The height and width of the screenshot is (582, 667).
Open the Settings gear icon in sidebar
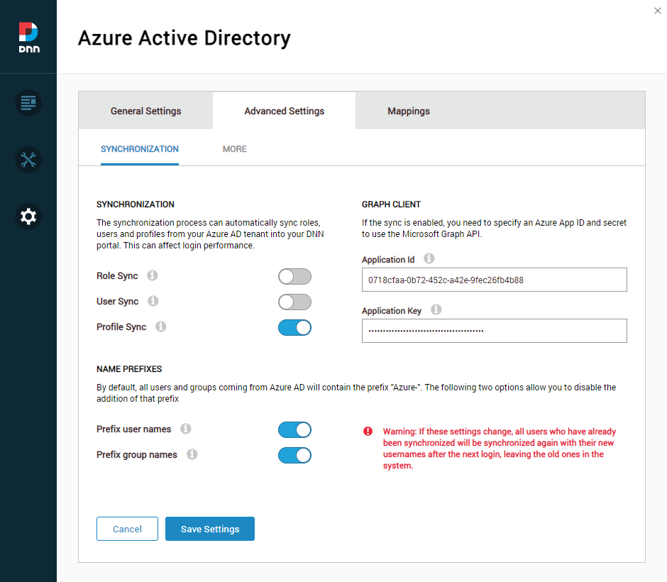click(x=28, y=216)
